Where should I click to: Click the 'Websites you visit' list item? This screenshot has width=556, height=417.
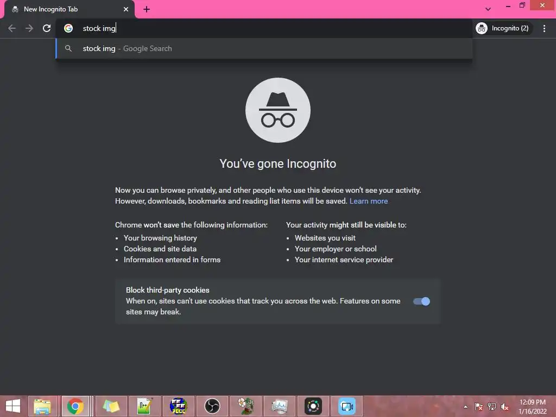point(325,238)
